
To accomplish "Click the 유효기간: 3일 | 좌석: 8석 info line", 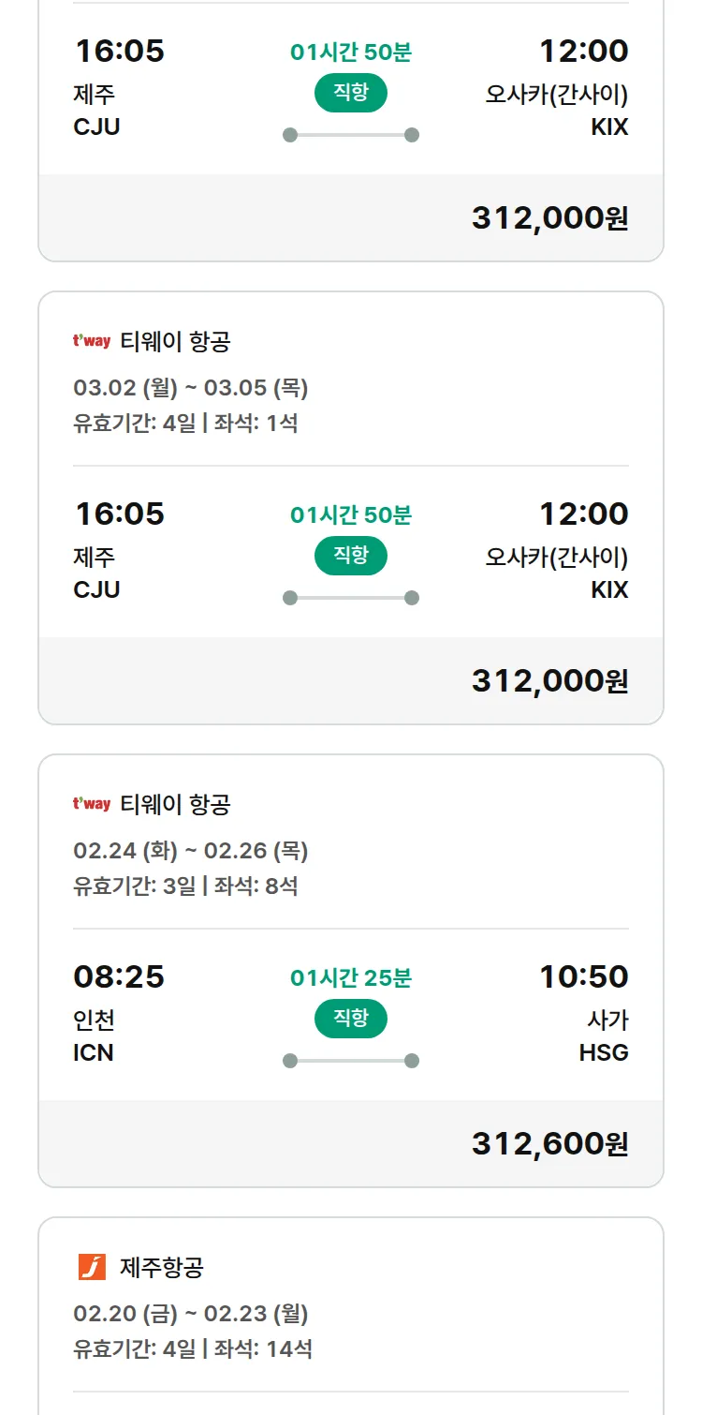I will click(185, 886).
